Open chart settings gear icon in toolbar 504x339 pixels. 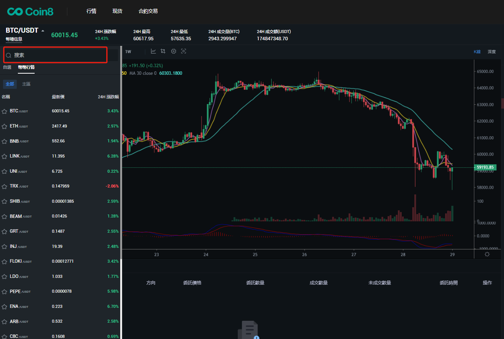[x=173, y=51]
